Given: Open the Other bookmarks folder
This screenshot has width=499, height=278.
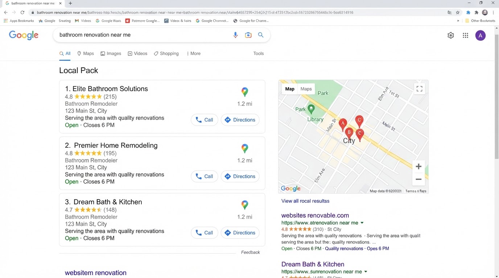Looking at the screenshot, I should 480,21.
